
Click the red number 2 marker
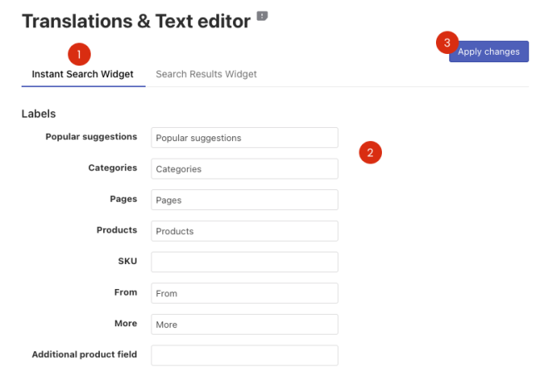tap(370, 152)
